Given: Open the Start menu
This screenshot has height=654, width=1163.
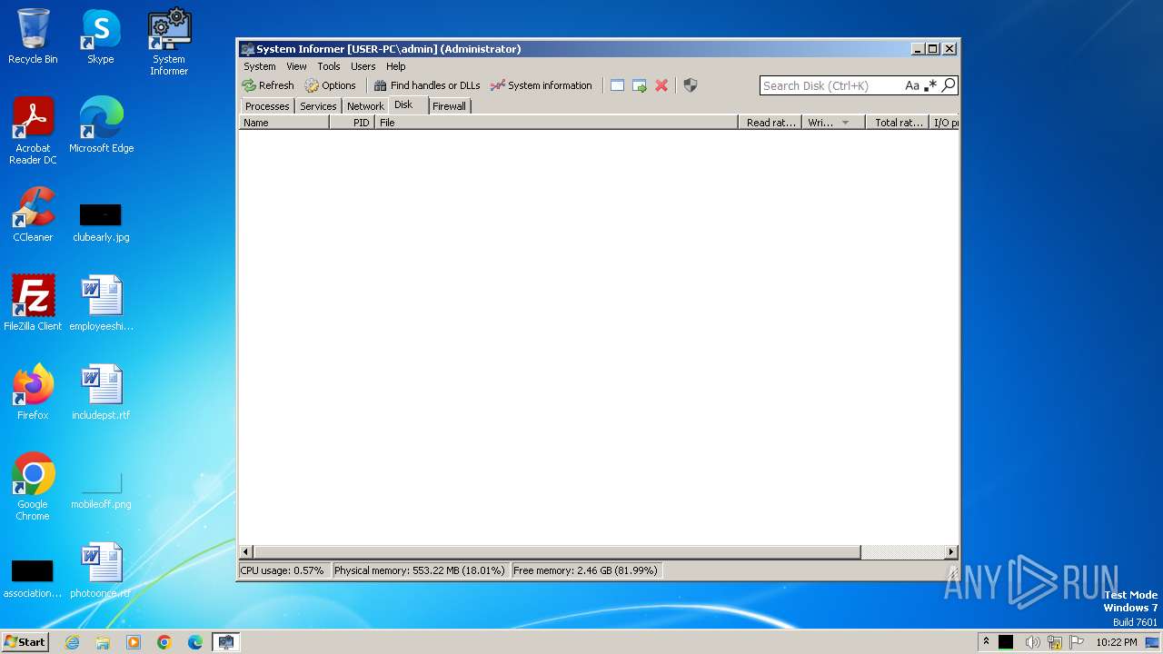Looking at the screenshot, I should [25, 641].
